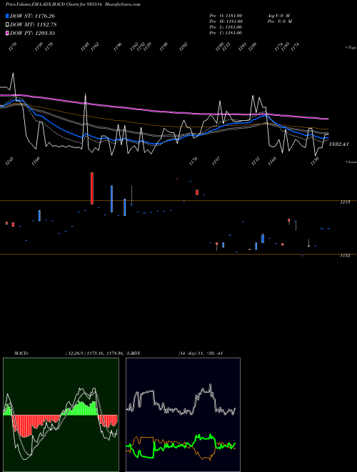Click the Avg V: 0 M text
The height and width of the screenshot is (472, 357).
pos(279,16)
